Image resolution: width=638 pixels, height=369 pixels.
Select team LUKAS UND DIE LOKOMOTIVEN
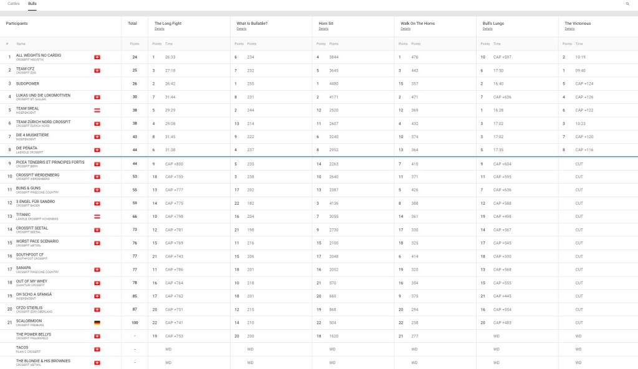tap(43, 95)
